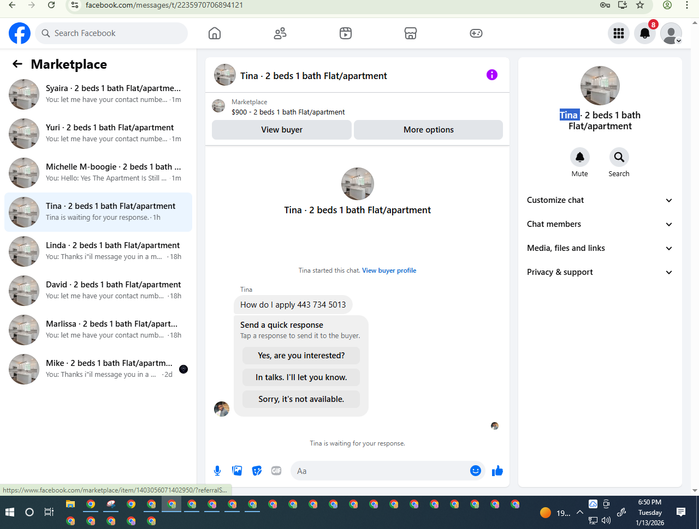
Task: Mute this conversation with the bell icon
Action: coord(580,157)
